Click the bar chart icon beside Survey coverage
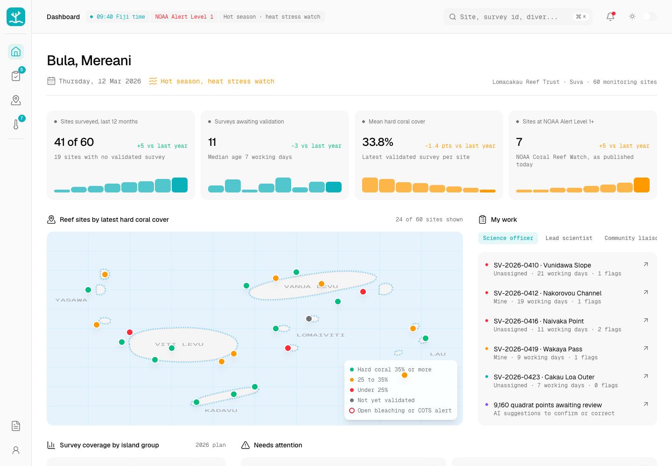 click(51, 445)
